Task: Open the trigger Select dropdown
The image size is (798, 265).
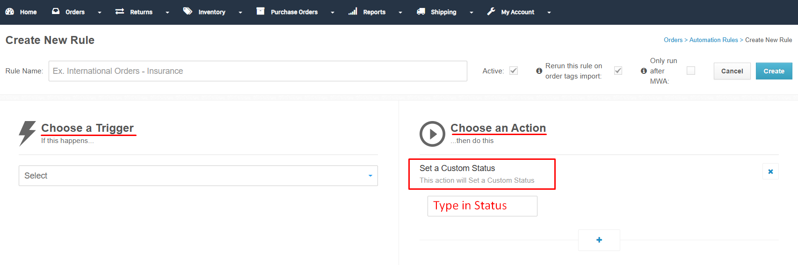Action: point(198,176)
